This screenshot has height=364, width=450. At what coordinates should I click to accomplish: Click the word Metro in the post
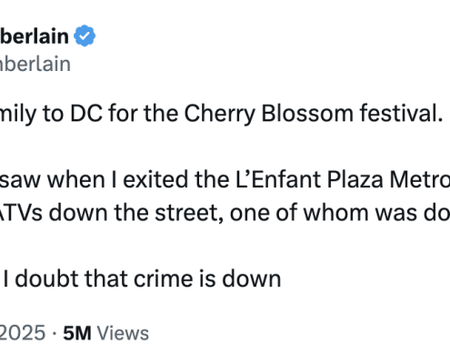(420, 179)
